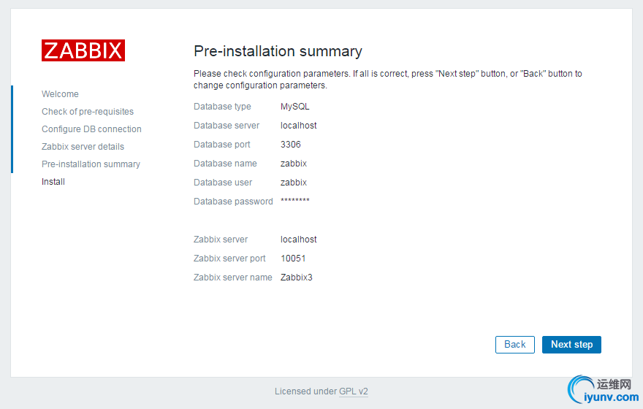Go Back to previous setup step

pyautogui.click(x=514, y=345)
